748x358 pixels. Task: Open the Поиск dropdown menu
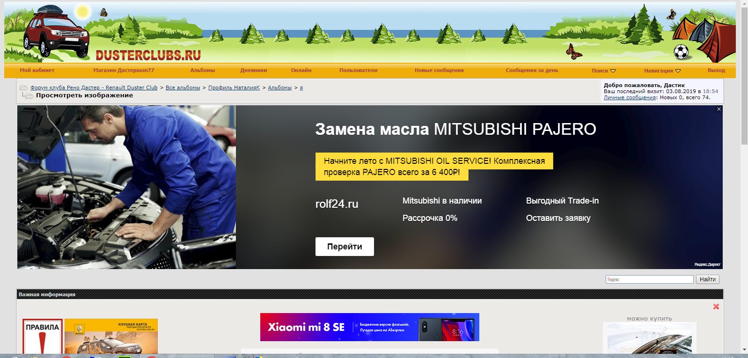603,71
